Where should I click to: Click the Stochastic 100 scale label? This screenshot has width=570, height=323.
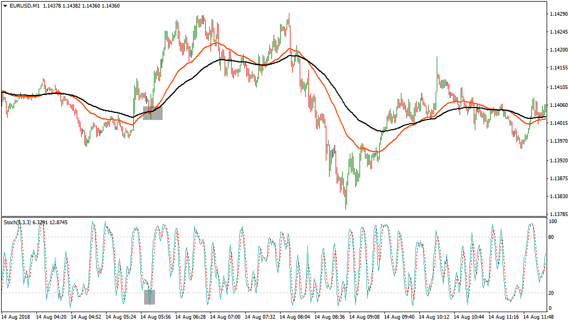click(x=552, y=222)
